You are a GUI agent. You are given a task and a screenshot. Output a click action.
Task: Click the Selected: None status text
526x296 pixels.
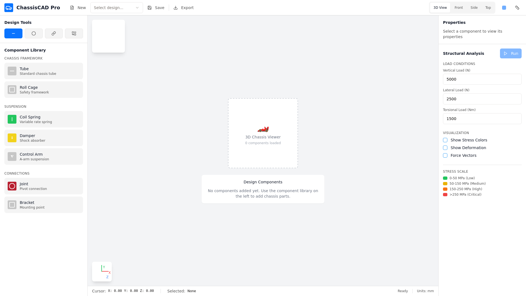182,291
